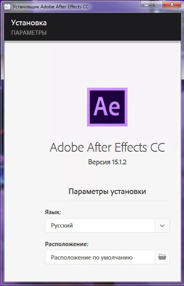This screenshot has height=286, width=184.
Task: Expand the language dropdown chevron arrow
Action: [162, 226]
